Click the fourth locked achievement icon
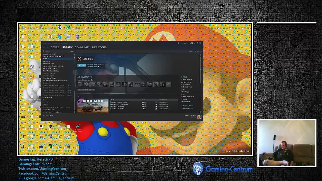The height and width of the screenshot is (181, 322). click(x=99, y=84)
